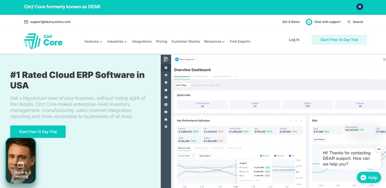Click the calendar icon on Book a meeting
Image resolution: width=386 pixels, height=188 pixels.
coord(21,164)
